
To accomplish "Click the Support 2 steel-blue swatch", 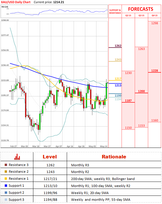I will coord(6,193).
